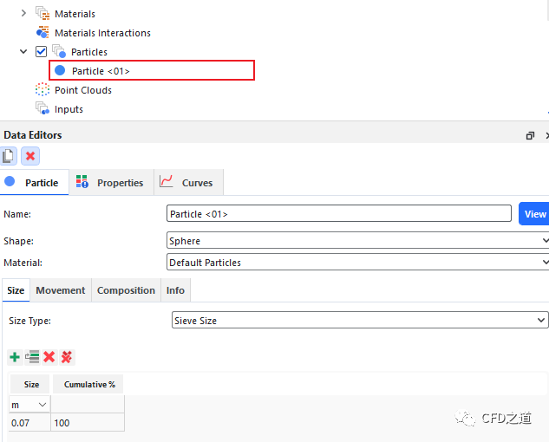The width and height of the screenshot is (549, 442).
Task: Click the Name field containing Particle <01>
Action: [x=338, y=214]
